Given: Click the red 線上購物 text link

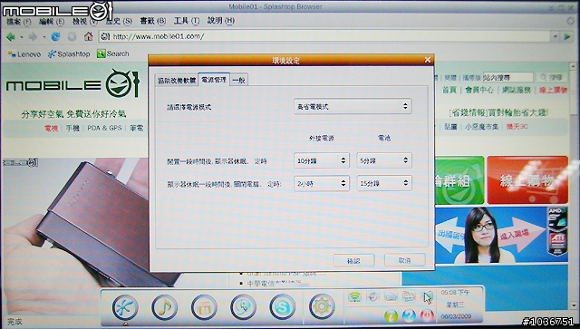Looking at the screenshot, I should point(553,90).
